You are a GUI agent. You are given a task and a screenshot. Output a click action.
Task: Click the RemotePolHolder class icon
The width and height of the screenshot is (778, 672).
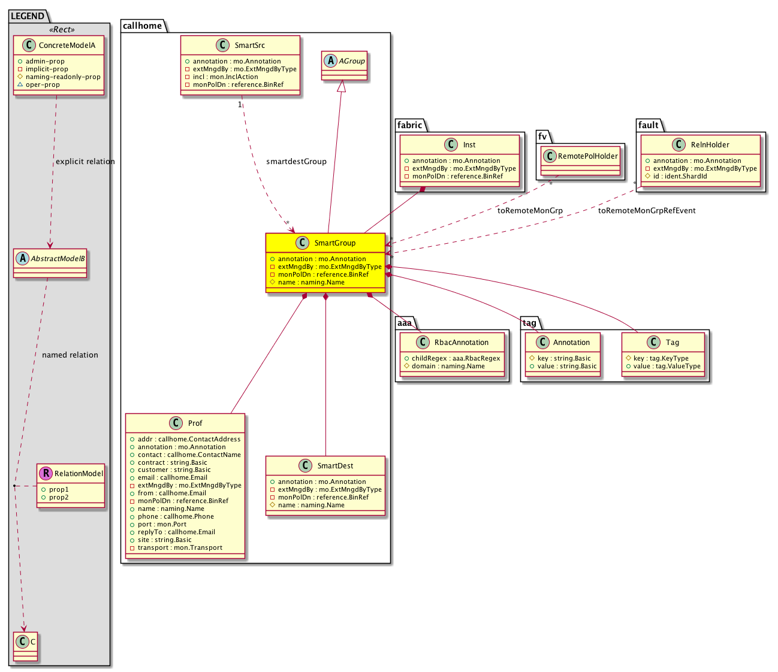(x=550, y=156)
